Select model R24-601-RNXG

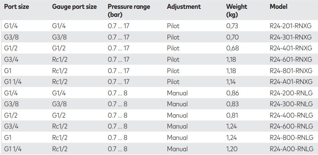coord(291,60)
